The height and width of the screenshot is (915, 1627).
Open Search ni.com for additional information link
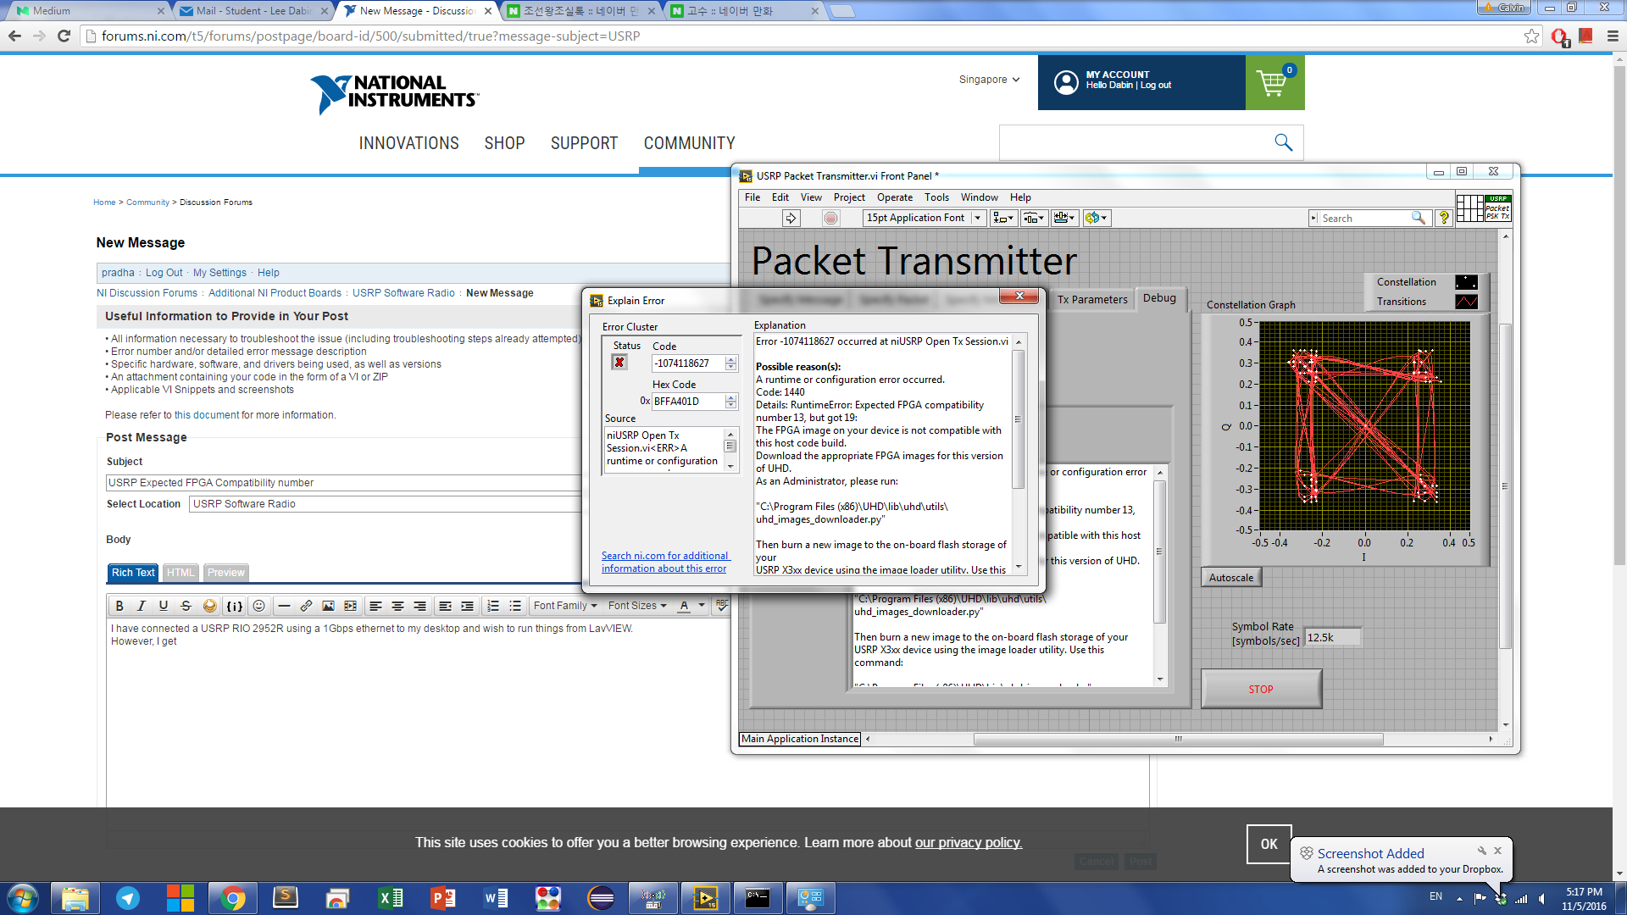(x=665, y=562)
